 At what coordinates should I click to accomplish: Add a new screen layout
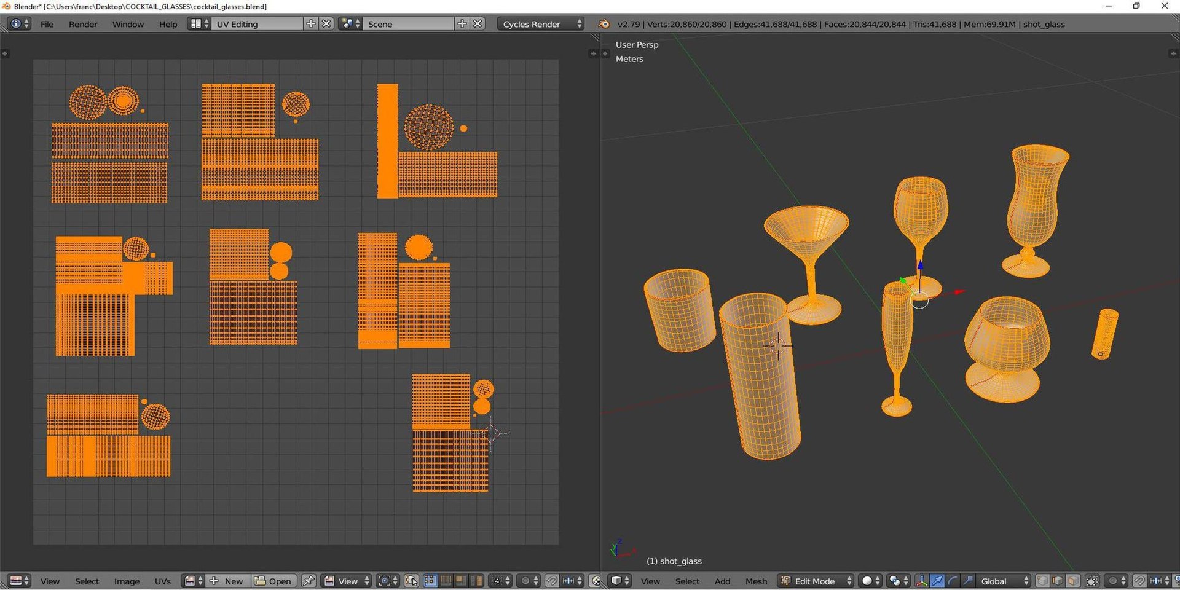click(x=311, y=23)
